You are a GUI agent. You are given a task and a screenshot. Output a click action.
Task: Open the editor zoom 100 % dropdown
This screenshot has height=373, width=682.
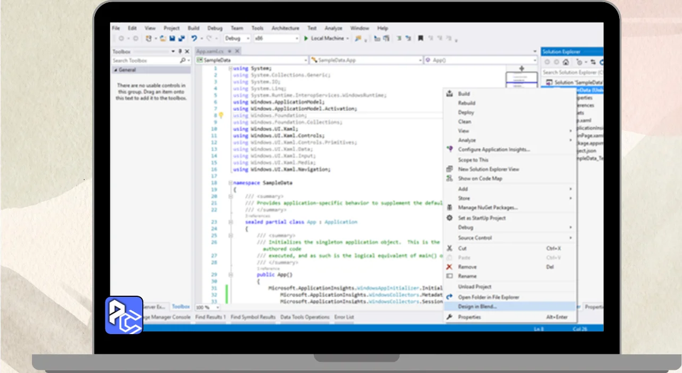[206, 307]
